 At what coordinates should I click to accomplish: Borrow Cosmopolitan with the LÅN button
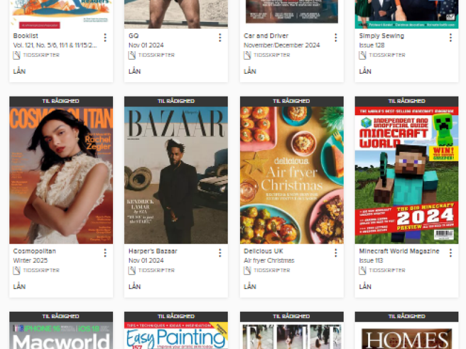(x=20, y=287)
